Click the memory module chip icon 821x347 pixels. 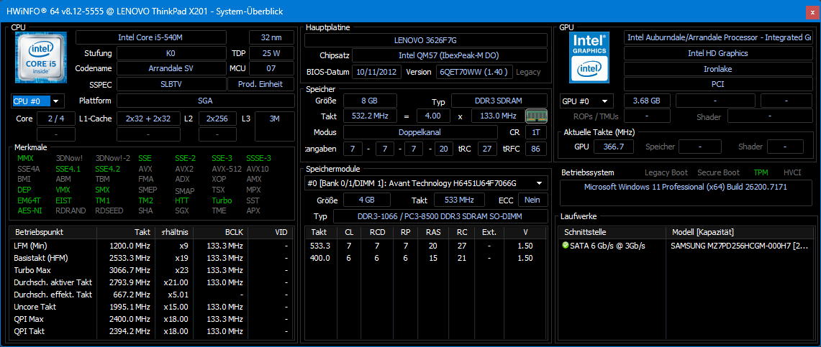click(x=535, y=116)
